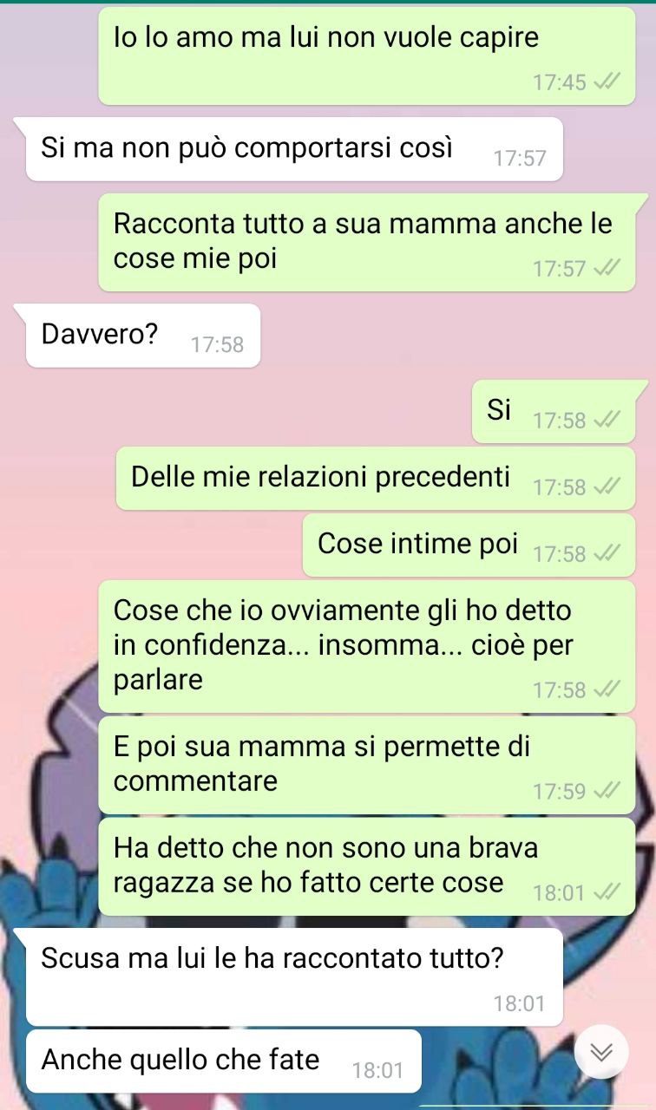This screenshot has height=1110, width=656.
Task: Select 'Scusa ma lui le ha raccontato tutto?' message
Action: tap(294, 976)
